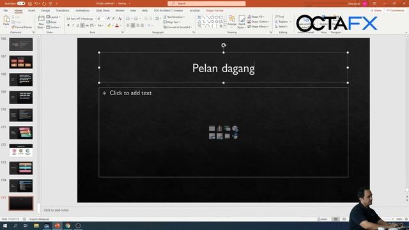Toggle the AutoSave switch
Viewport: 409px width, 230px height.
click(x=21, y=3)
